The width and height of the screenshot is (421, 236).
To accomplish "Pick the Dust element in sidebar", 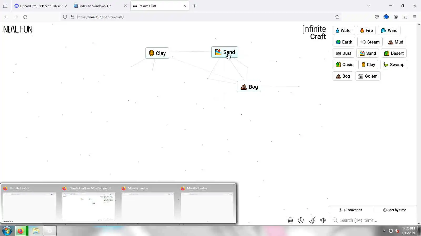I will coord(343,53).
